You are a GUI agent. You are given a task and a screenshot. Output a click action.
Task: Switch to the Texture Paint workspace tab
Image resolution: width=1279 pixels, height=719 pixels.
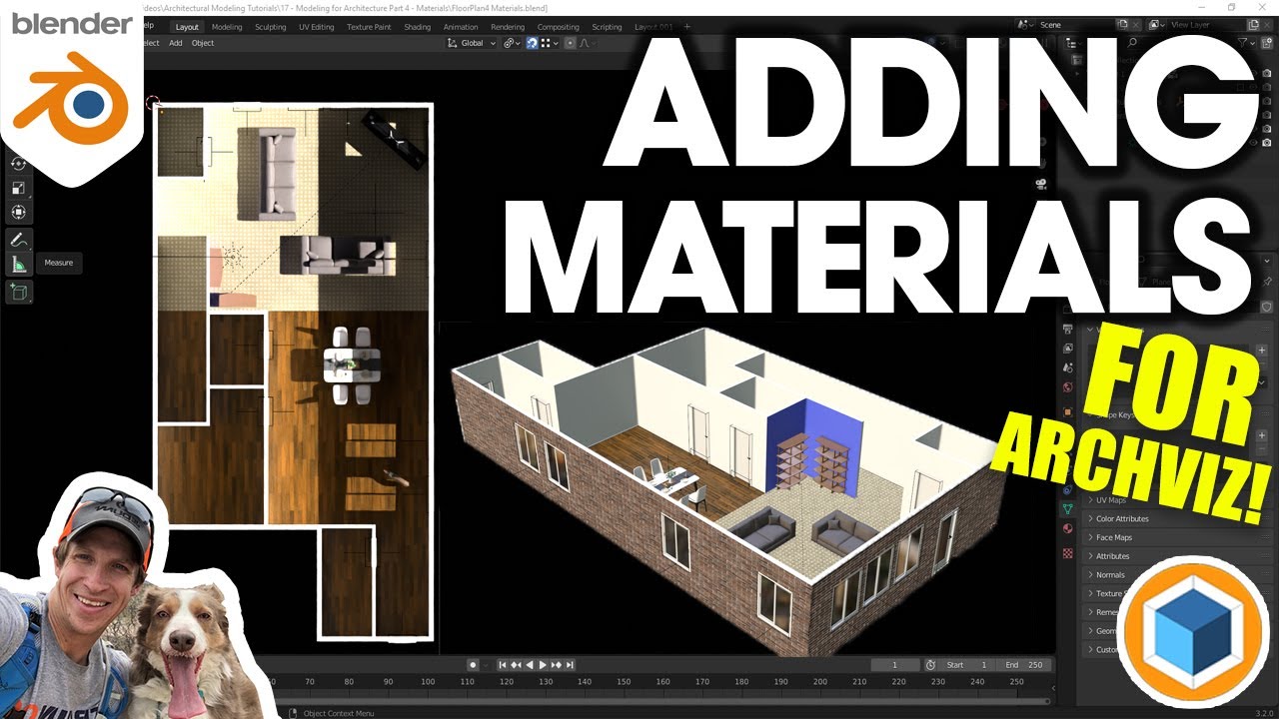pyautogui.click(x=369, y=27)
